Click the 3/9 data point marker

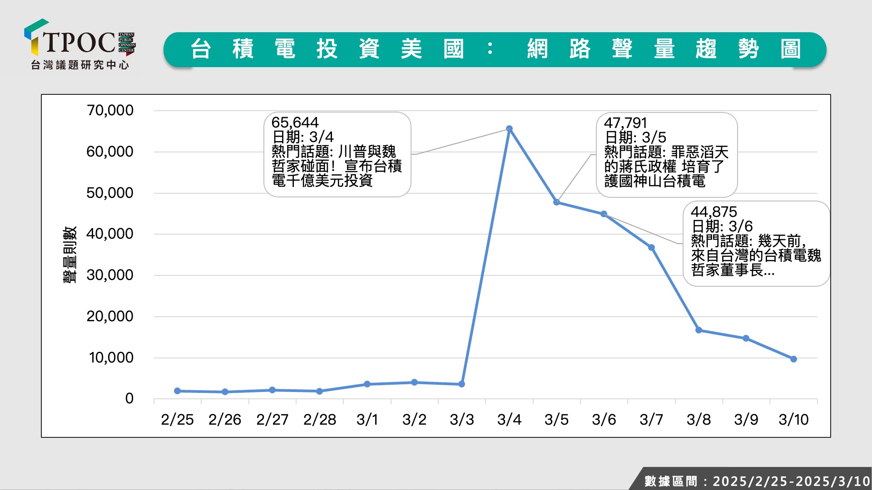point(746,338)
